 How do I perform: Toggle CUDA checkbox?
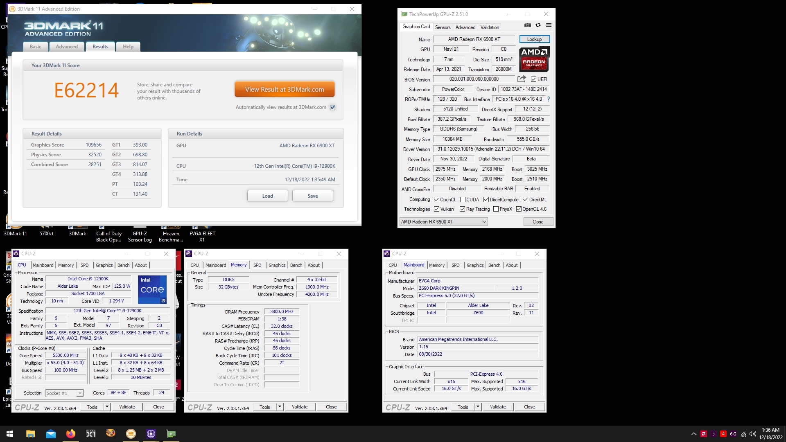(463, 200)
